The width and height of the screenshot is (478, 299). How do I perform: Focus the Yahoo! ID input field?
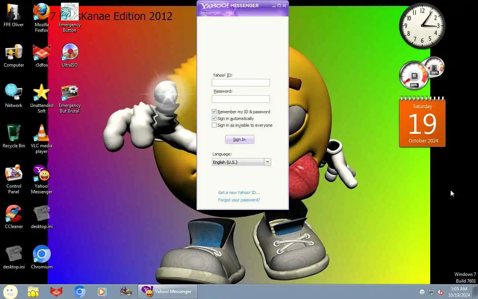coord(240,83)
